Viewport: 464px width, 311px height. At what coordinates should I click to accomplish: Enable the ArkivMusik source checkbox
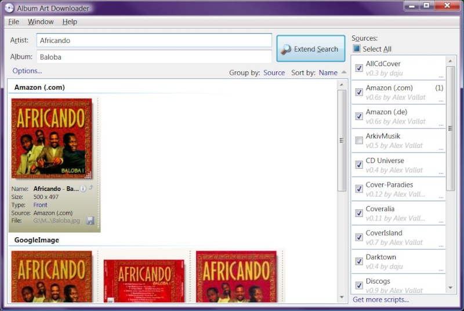tap(359, 140)
